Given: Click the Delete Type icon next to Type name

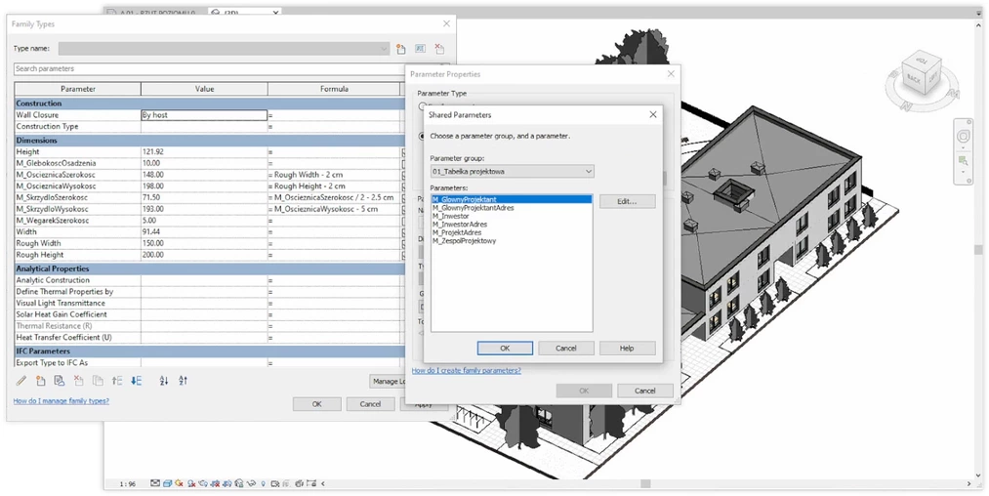Looking at the screenshot, I should pyautogui.click(x=439, y=49).
